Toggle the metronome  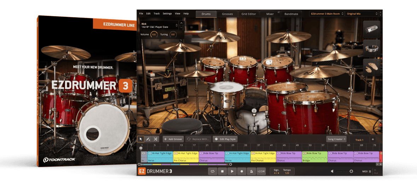(x=251, y=171)
